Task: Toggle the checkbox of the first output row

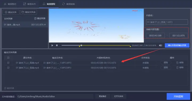Action: click(x=8, y=63)
